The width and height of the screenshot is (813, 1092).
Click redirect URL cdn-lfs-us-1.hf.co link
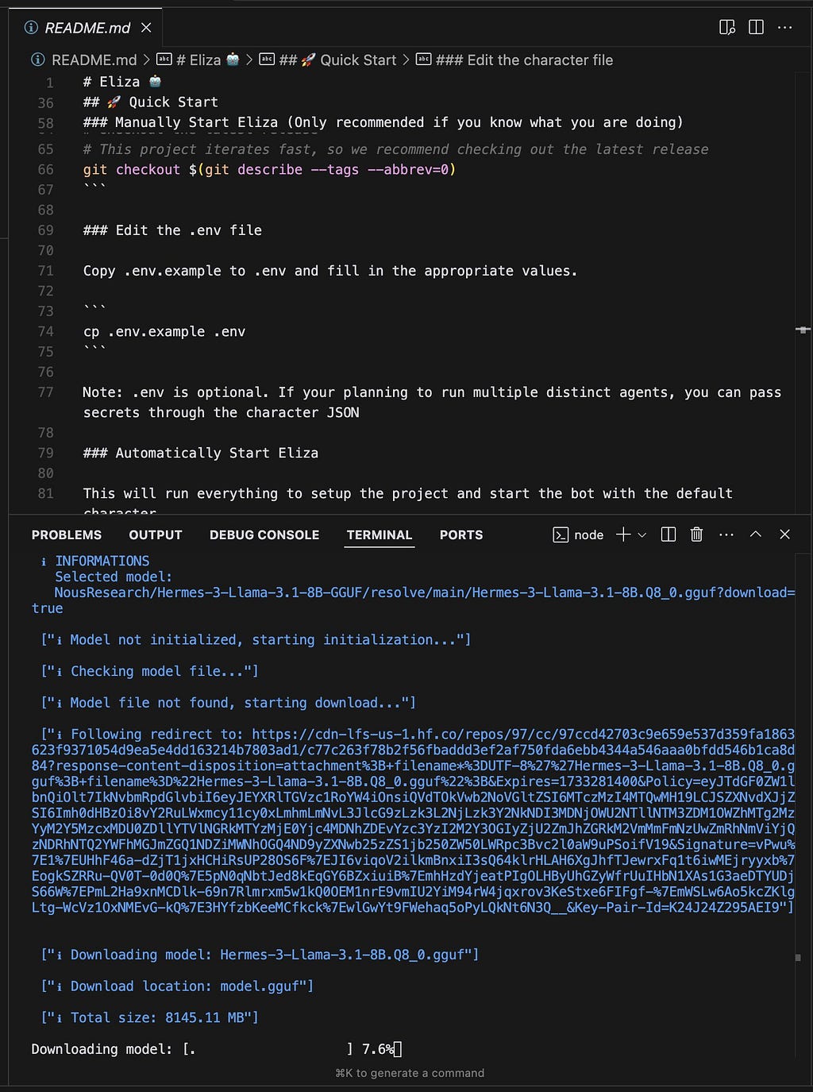coord(413,820)
